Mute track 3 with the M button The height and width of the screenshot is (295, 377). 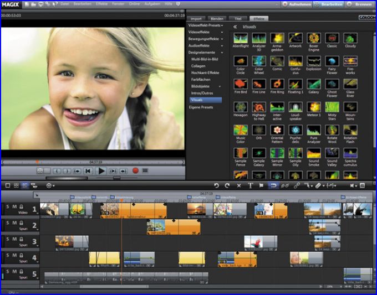[x=13, y=239]
